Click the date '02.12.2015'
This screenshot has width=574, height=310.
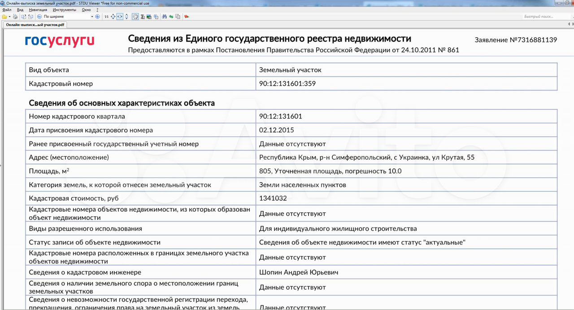coord(277,130)
